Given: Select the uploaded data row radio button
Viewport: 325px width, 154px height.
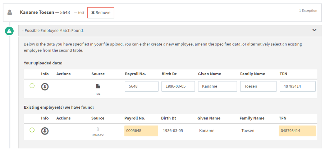Looking at the screenshot, I should (32, 86).
